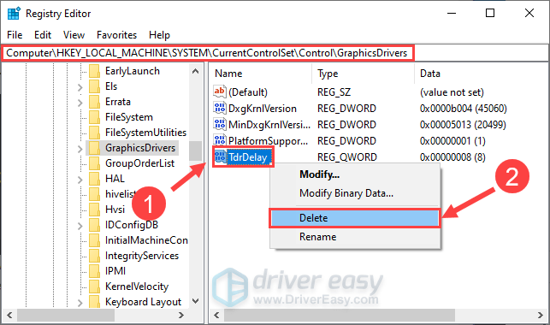Click the GroupOrderList folder icon
Viewport: 550px width, 325px height.
(x=94, y=163)
